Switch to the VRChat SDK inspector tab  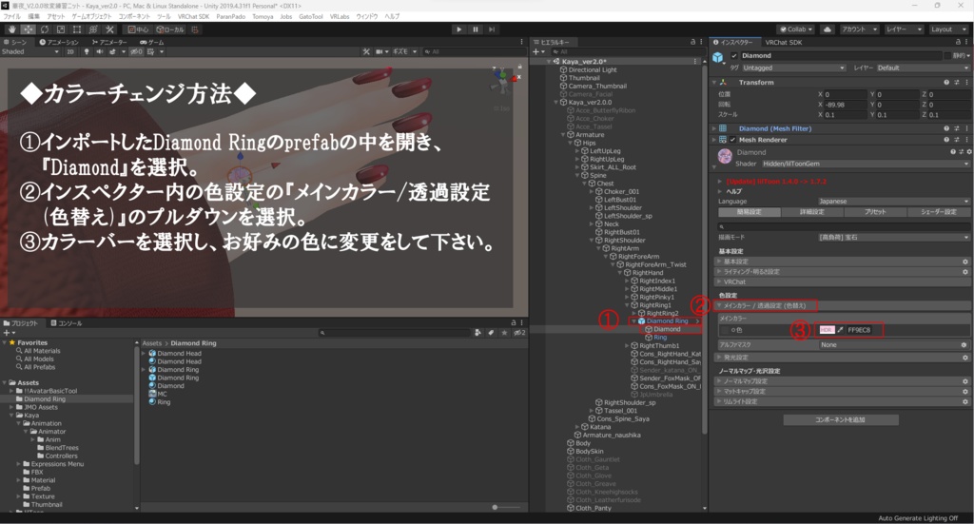pos(784,42)
